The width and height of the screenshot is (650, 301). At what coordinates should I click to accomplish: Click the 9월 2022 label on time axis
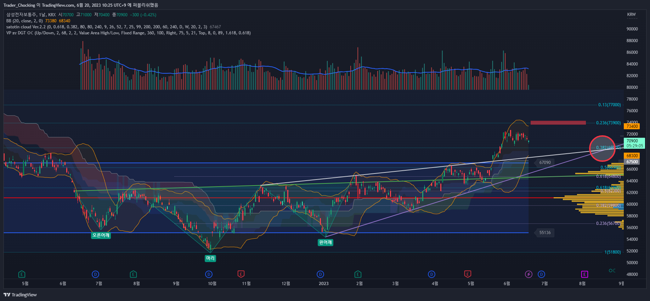pos(176,284)
